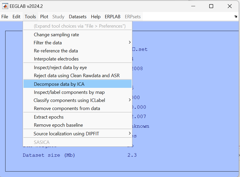Open the Help menu
The image size is (240, 177).
pyautogui.click(x=96, y=16)
